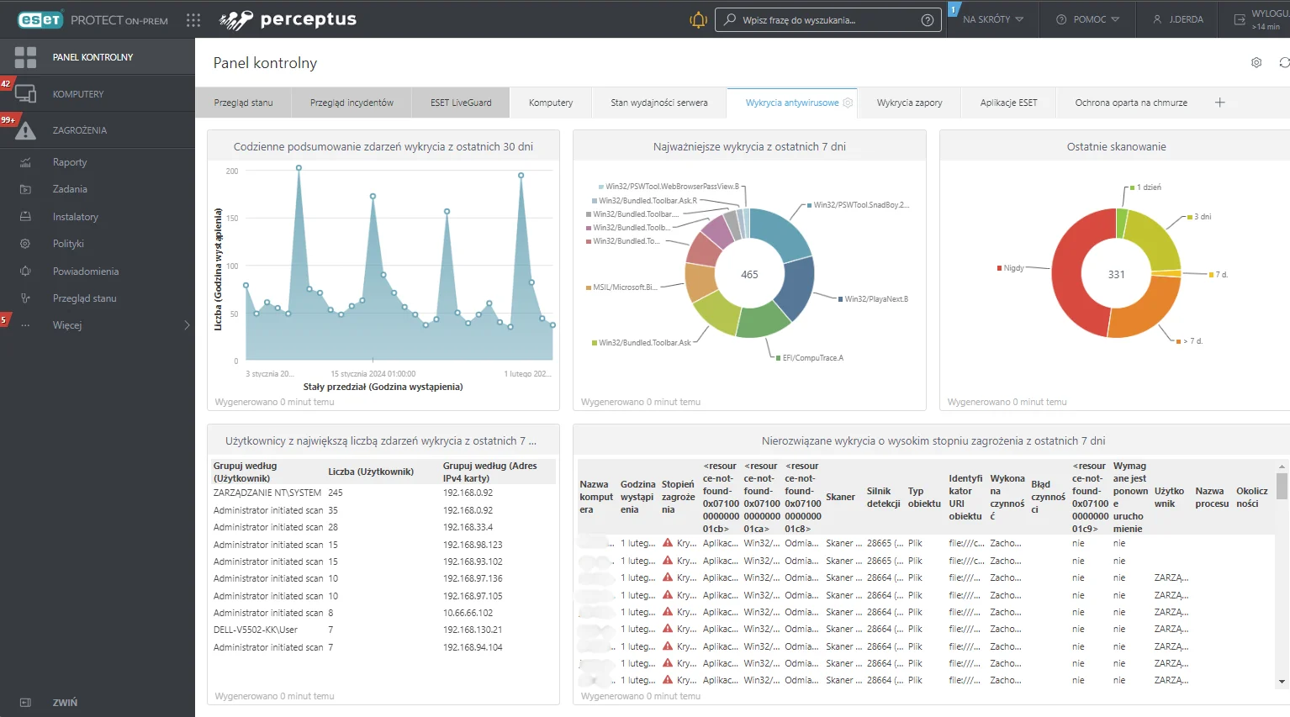Open the Wykrycia zapory tab
Screen dimensions: 1290x717
pyautogui.click(x=909, y=103)
